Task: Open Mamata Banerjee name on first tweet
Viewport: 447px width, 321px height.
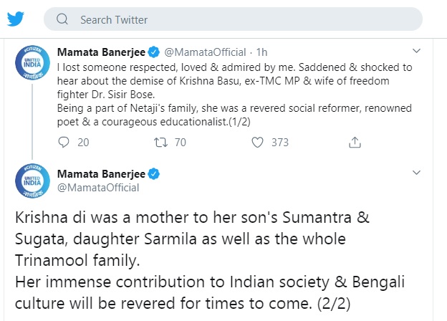Action: (101, 52)
